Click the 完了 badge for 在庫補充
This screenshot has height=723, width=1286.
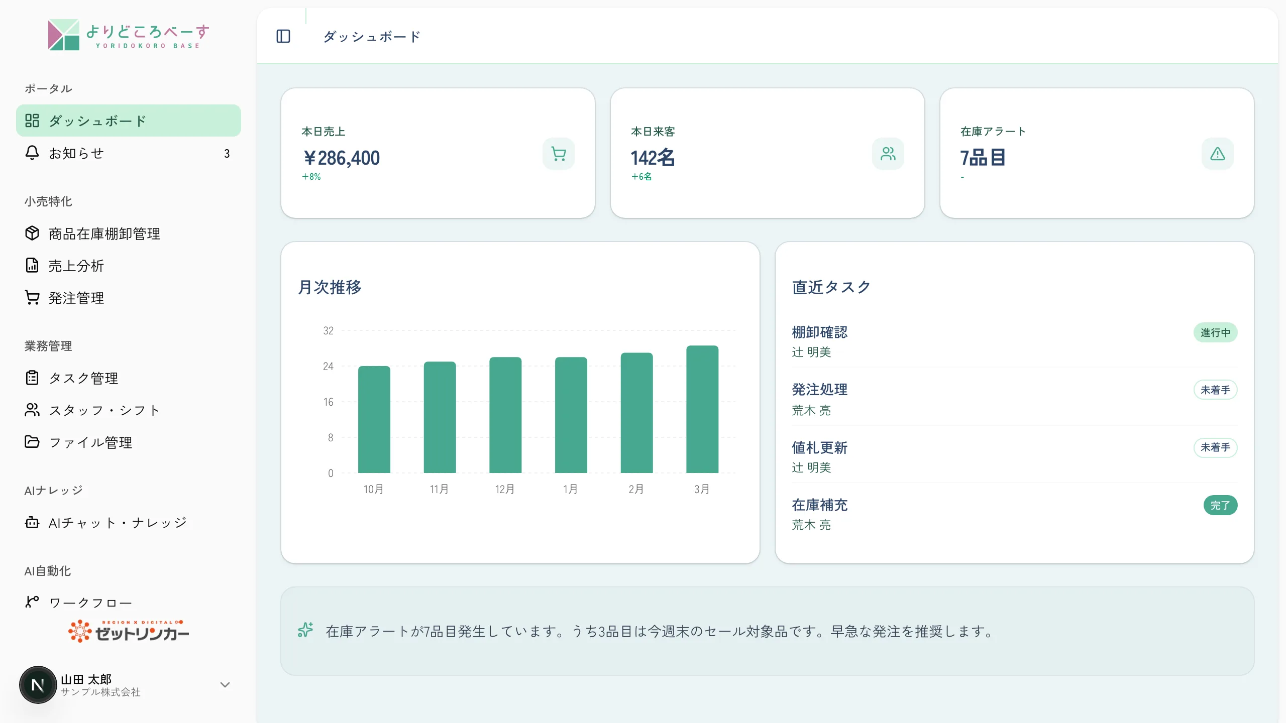1220,505
